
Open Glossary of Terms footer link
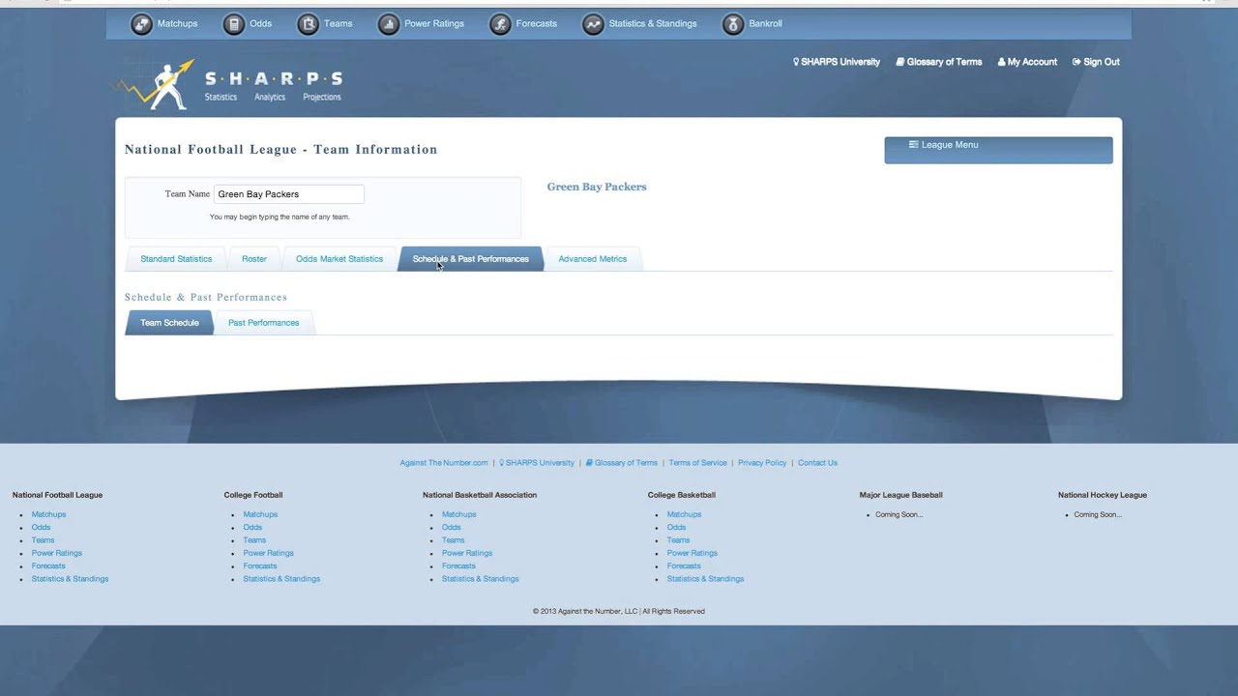[x=622, y=463]
